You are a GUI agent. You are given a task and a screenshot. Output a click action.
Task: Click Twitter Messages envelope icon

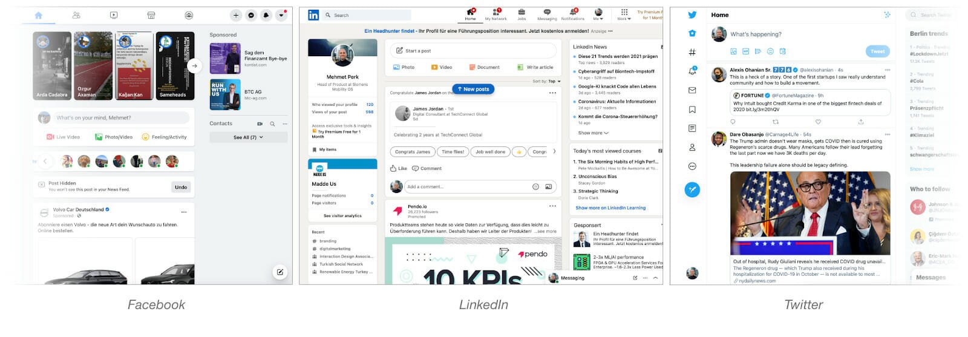click(x=692, y=90)
